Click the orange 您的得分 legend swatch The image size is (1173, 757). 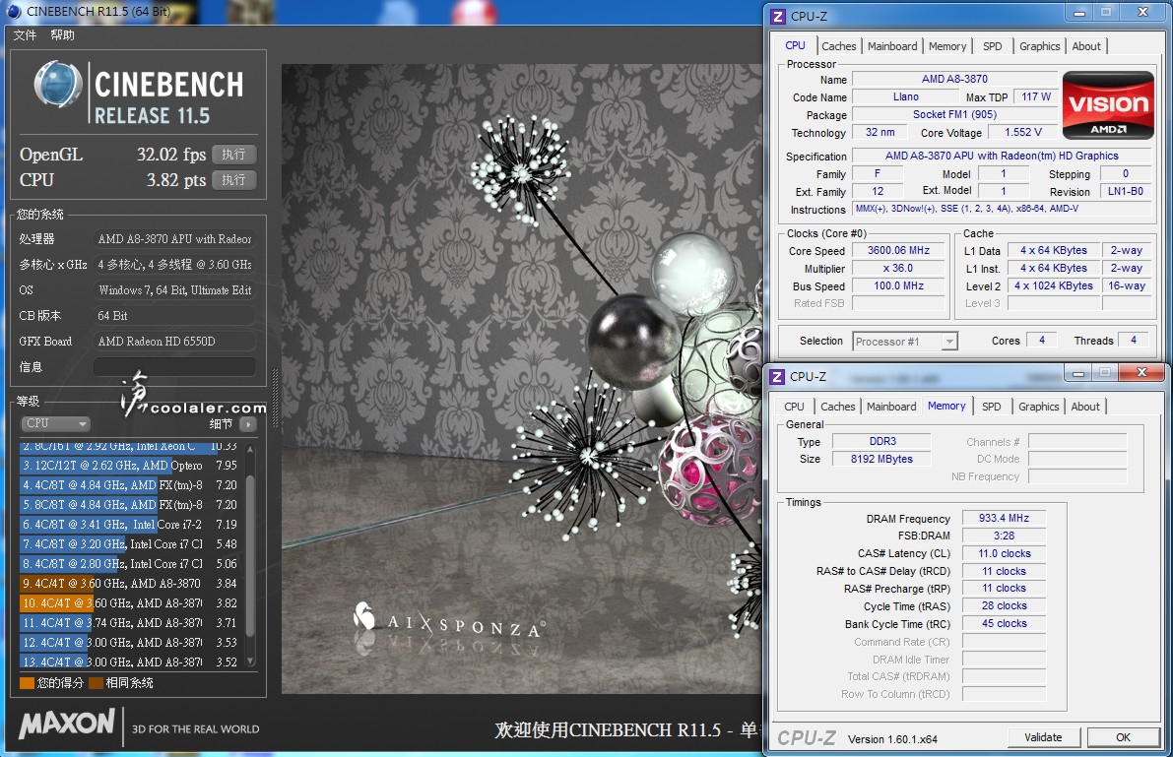27,683
